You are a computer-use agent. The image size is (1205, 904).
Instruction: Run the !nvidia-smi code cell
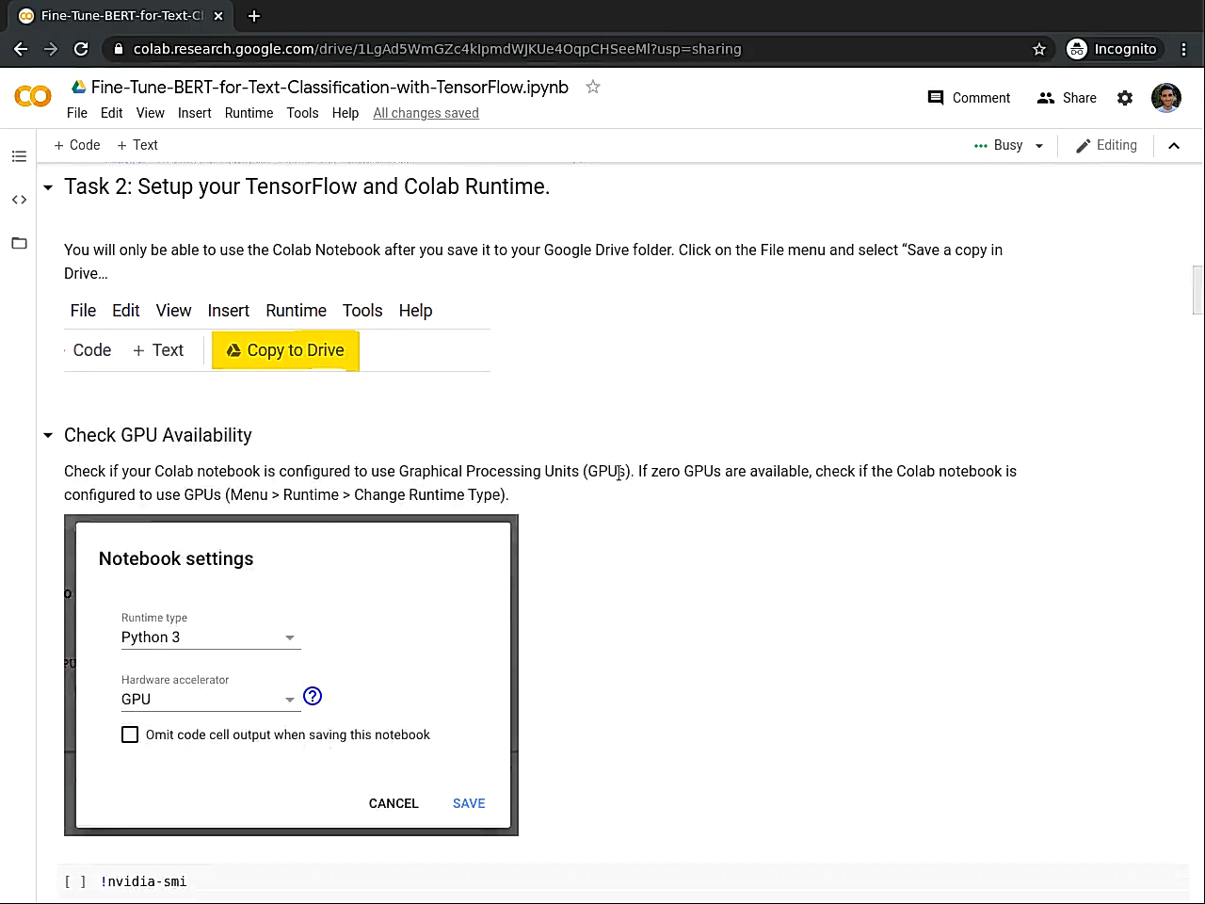[x=75, y=881]
